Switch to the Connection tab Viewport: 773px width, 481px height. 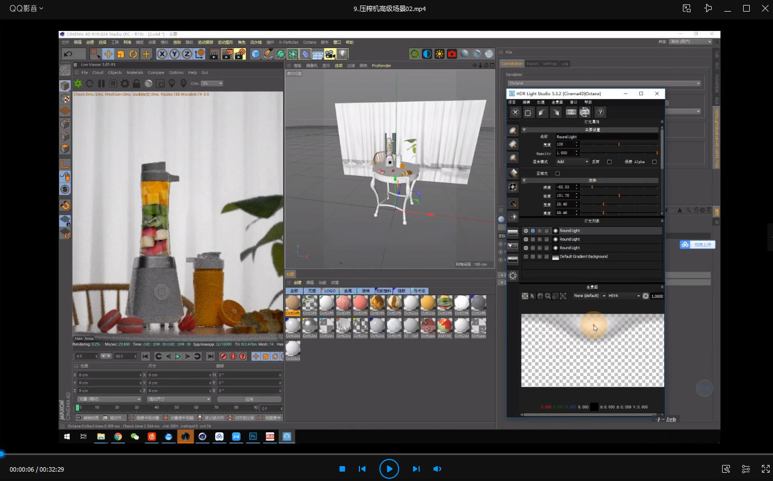(x=512, y=64)
